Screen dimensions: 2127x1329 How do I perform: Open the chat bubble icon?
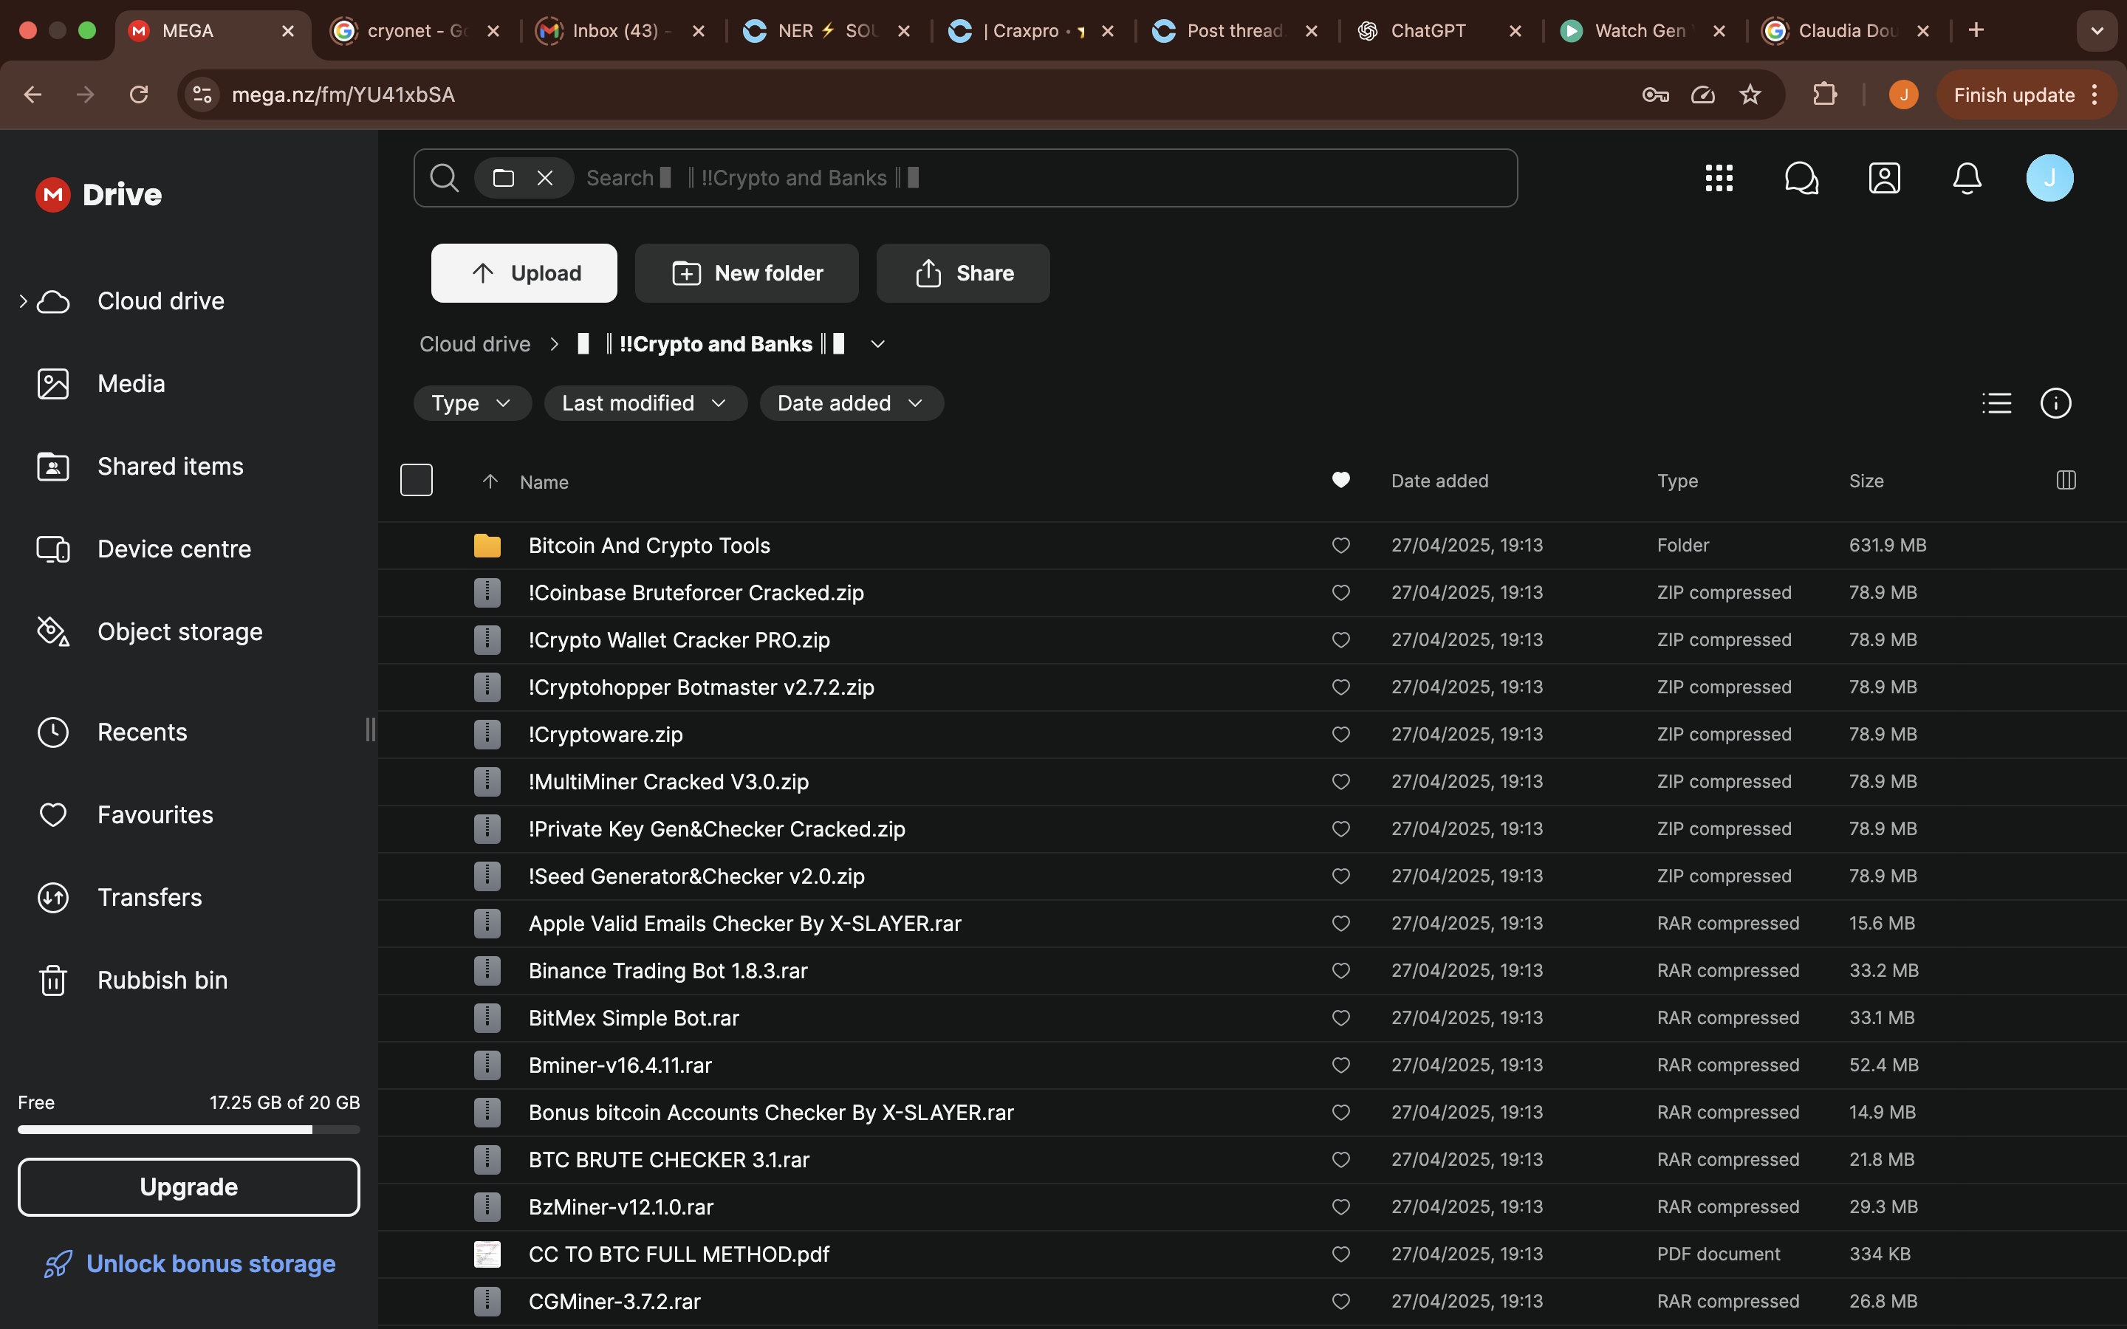click(x=1801, y=177)
